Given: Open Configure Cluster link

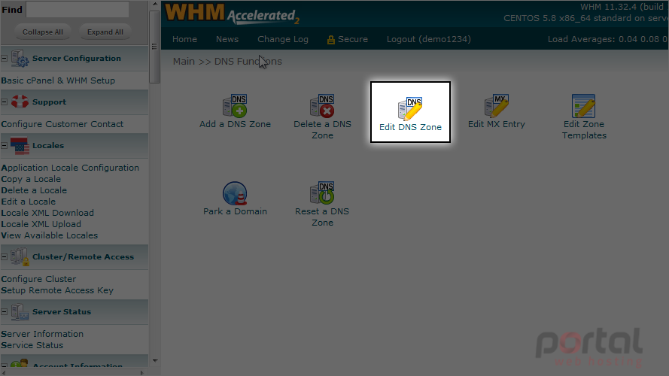Looking at the screenshot, I should [38, 279].
